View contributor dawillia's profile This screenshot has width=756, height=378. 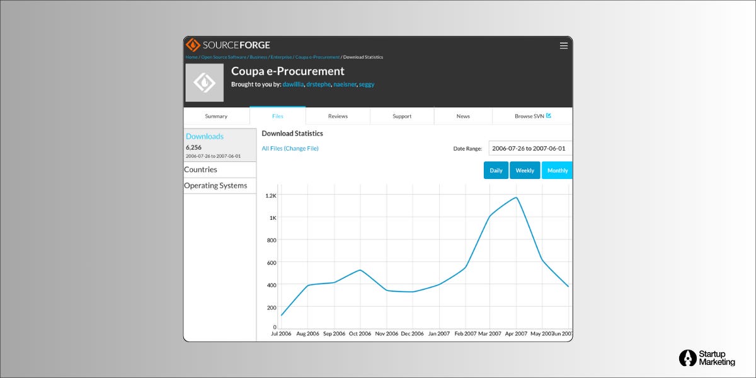click(x=293, y=84)
